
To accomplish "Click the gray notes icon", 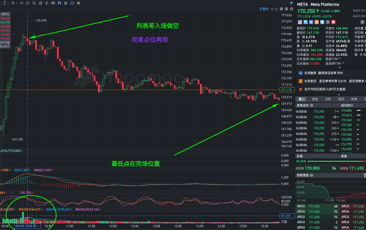I will click(x=328, y=22).
